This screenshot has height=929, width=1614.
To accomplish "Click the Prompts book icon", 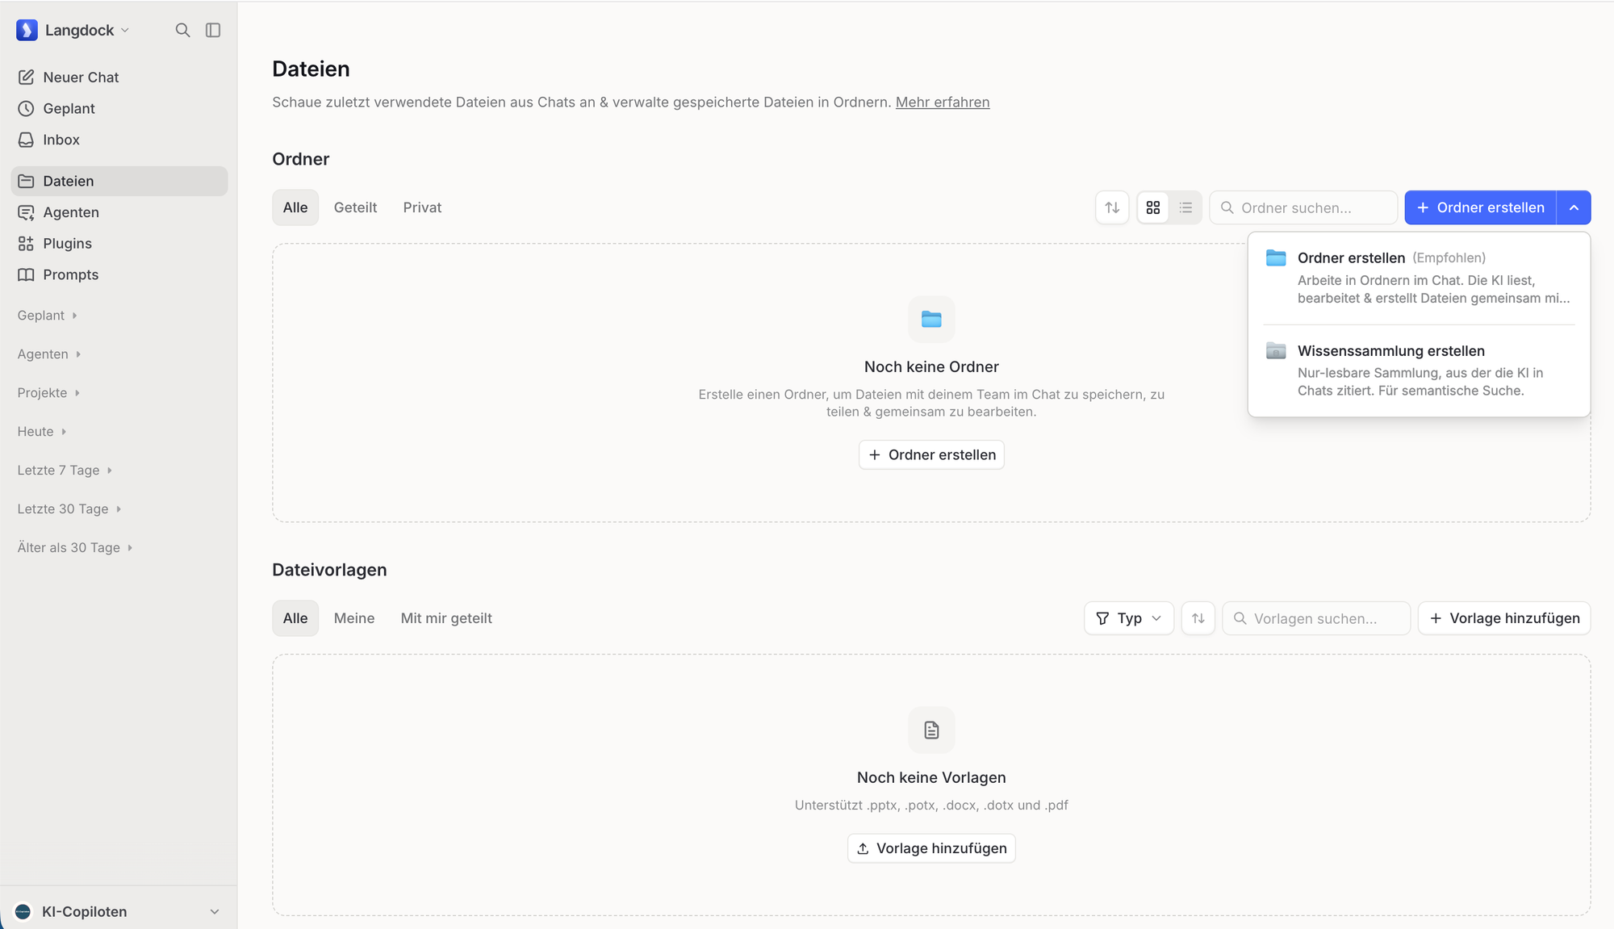I will tap(26, 274).
